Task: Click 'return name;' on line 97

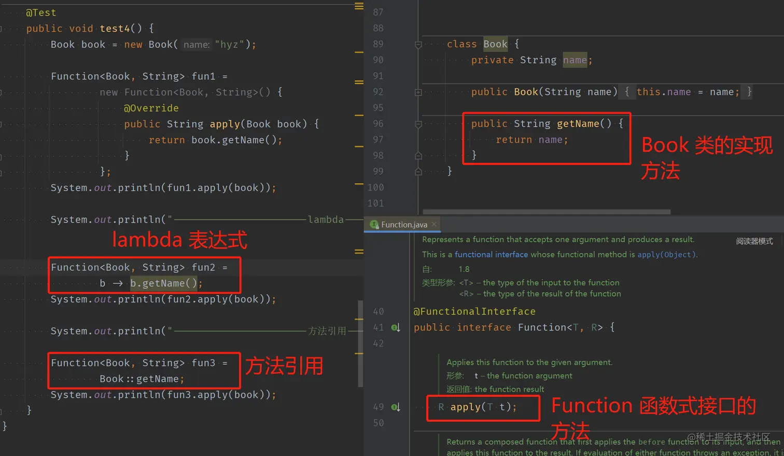Action: pyautogui.click(x=532, y=140)
